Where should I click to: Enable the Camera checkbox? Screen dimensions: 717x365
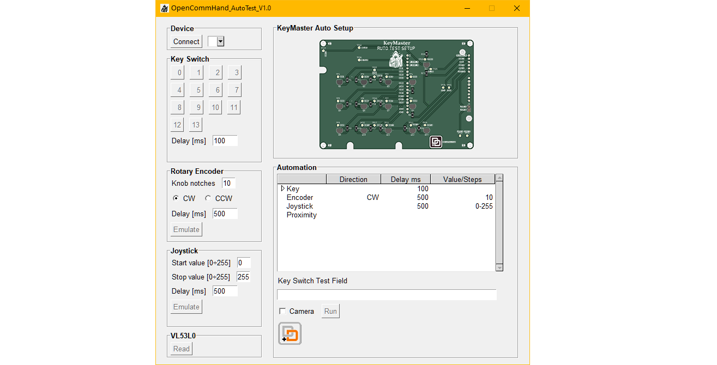point(282,311)
